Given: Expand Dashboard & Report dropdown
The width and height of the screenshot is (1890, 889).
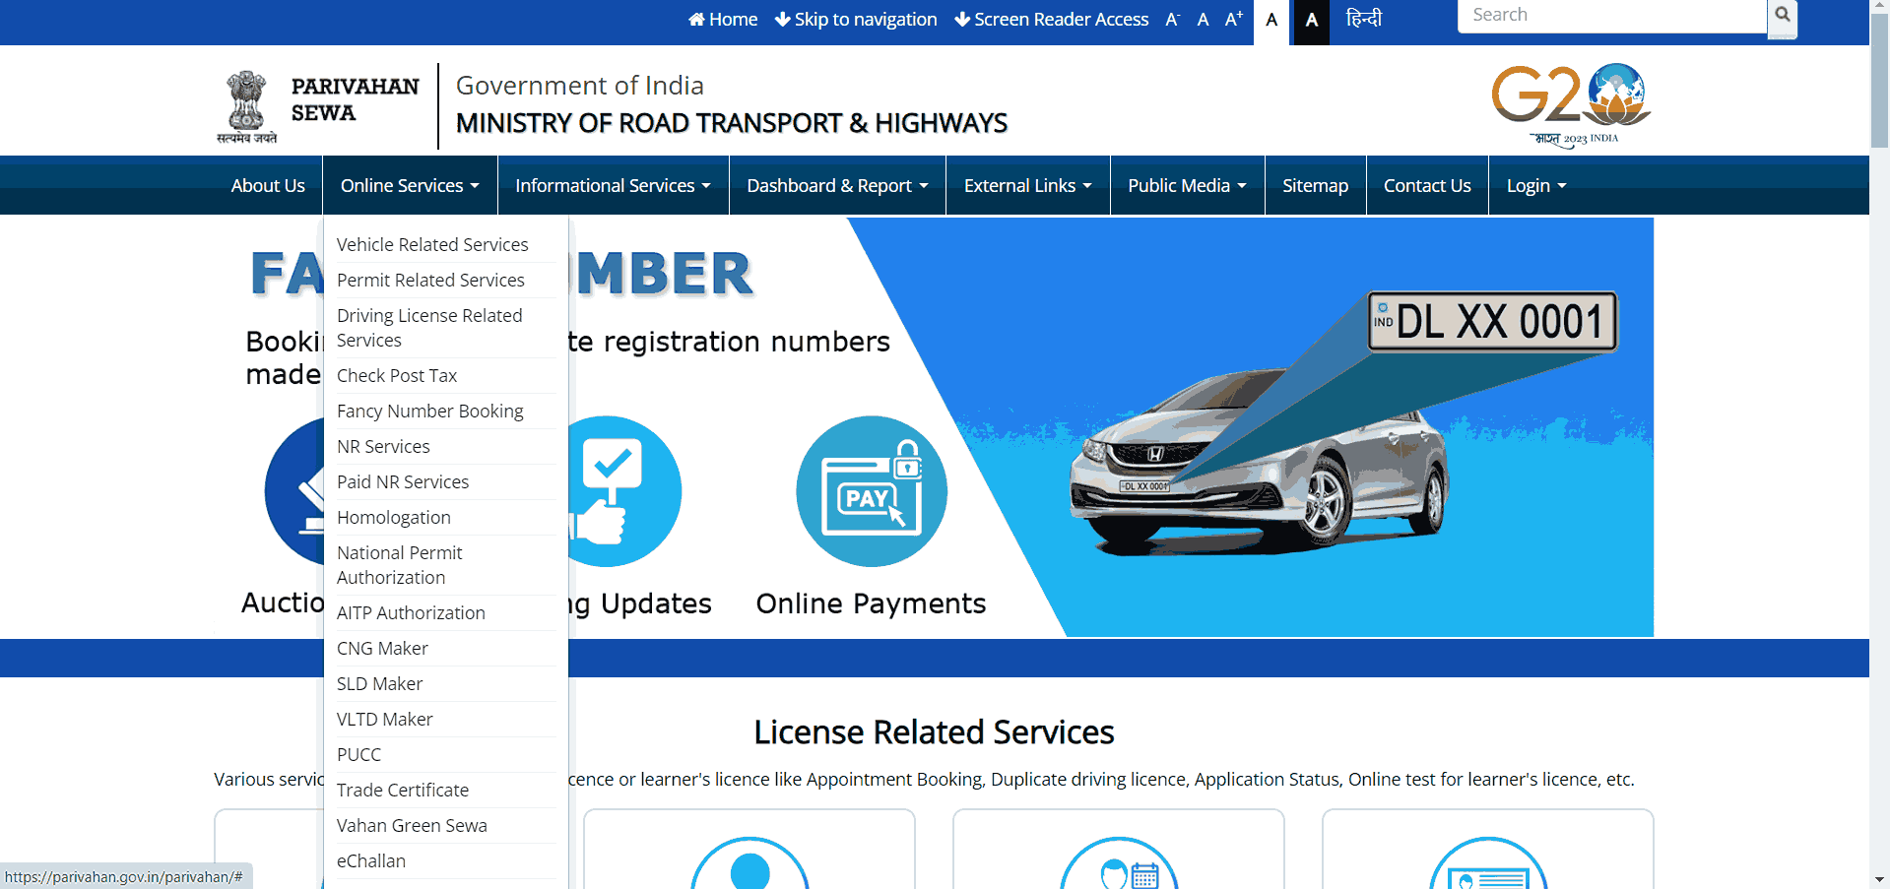Looking at the screenshot, I should [x=837, y=185].
